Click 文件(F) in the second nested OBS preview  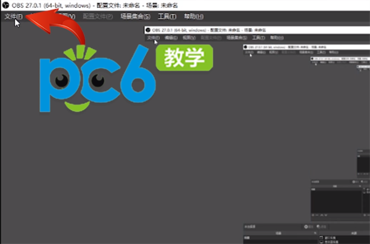tap(249, 52)
